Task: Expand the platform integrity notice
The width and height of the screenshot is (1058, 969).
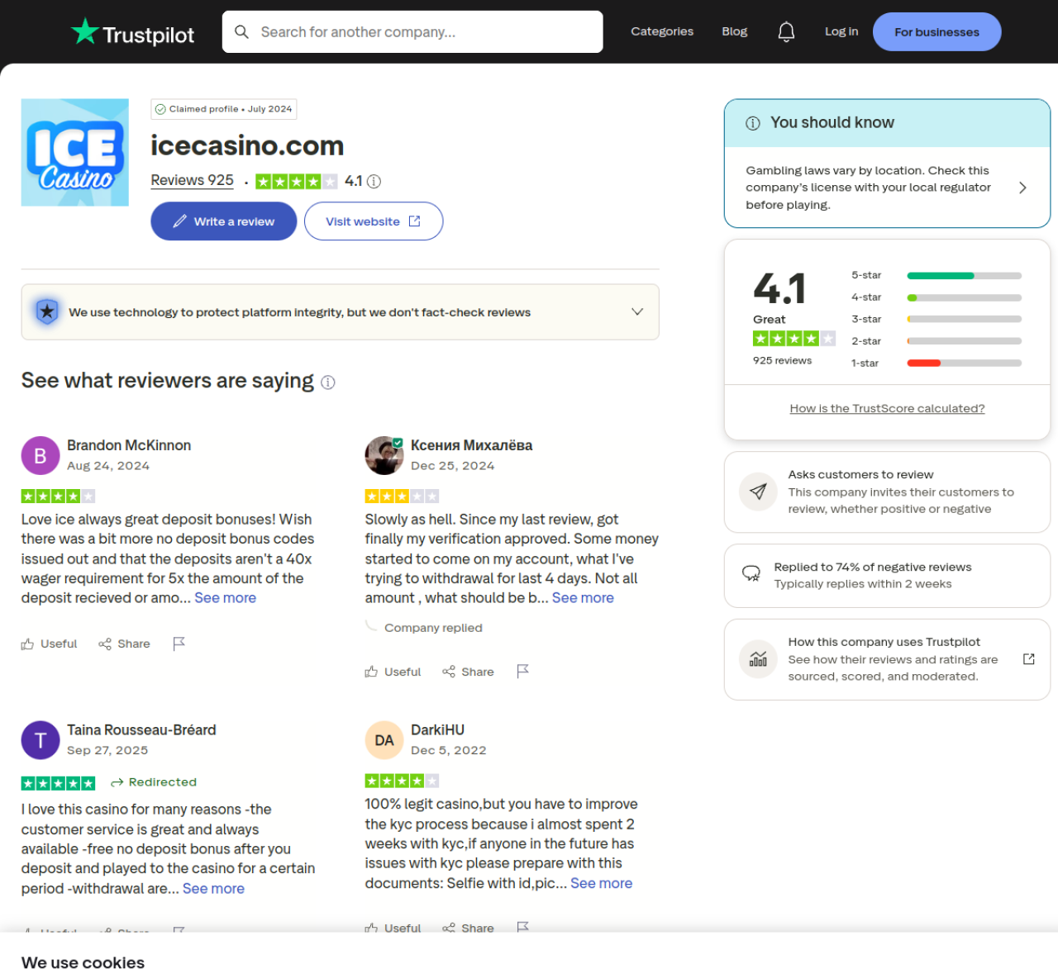Action: (637, 311)
